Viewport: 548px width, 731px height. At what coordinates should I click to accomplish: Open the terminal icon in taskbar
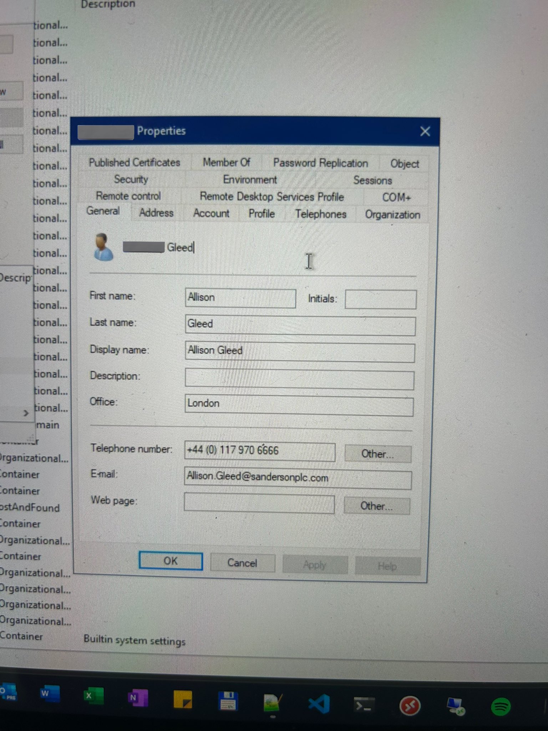coord(364,705)
